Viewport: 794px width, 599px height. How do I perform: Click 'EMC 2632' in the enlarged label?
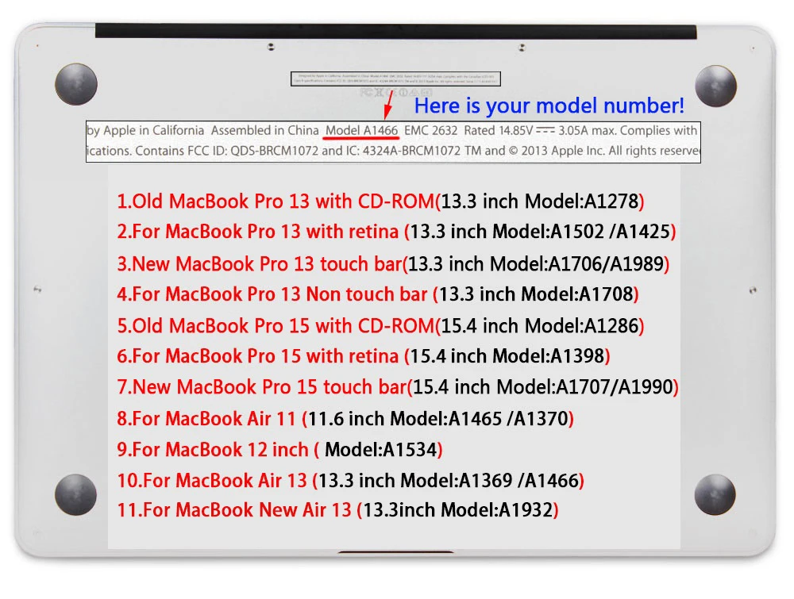(x=431, y=131)
